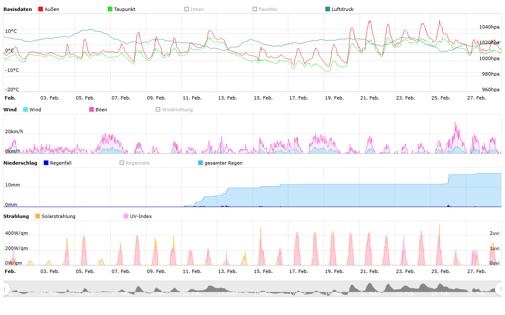Click the violet UV-Index legend swatch
Viewport: 505px width, 315px height.
pos(126,216)
